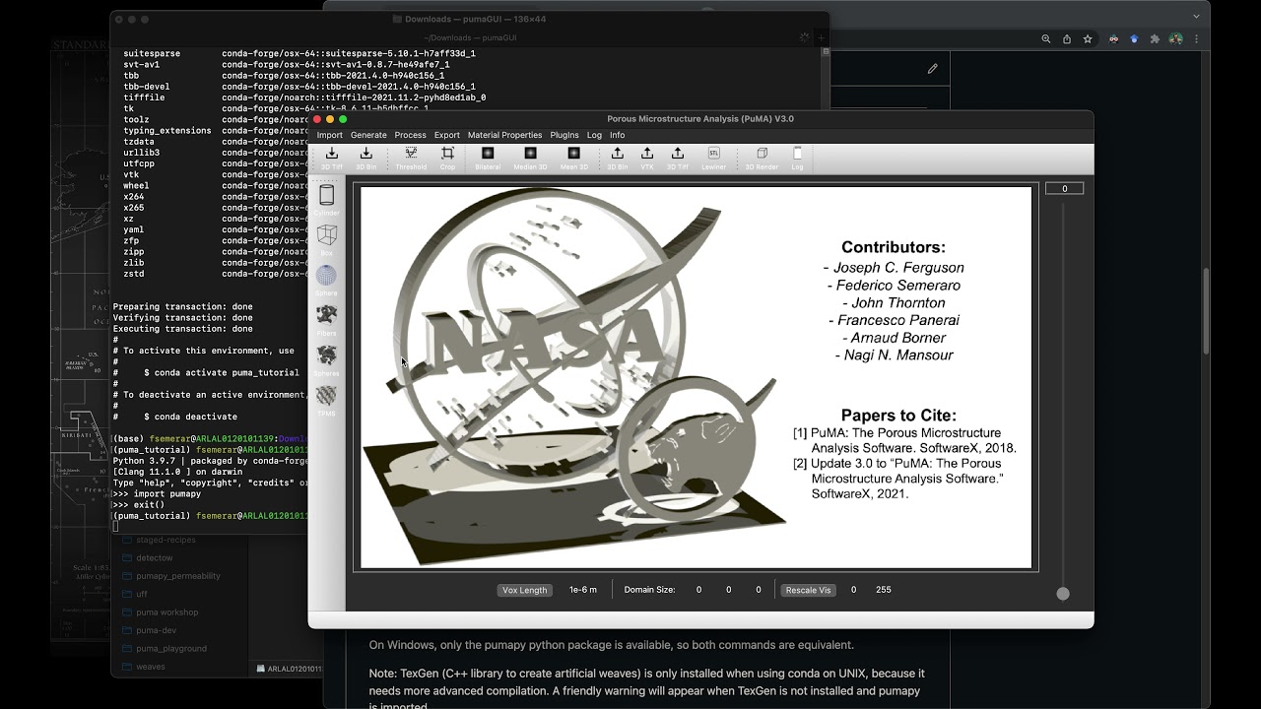Select pumapy_permeability folder in file list
The image size is (1261, 709).
click(x=178, y=576)
